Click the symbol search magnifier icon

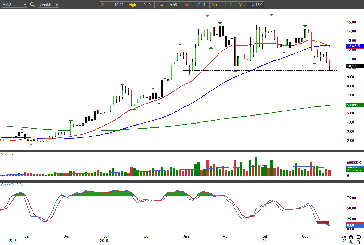point(32,5)
